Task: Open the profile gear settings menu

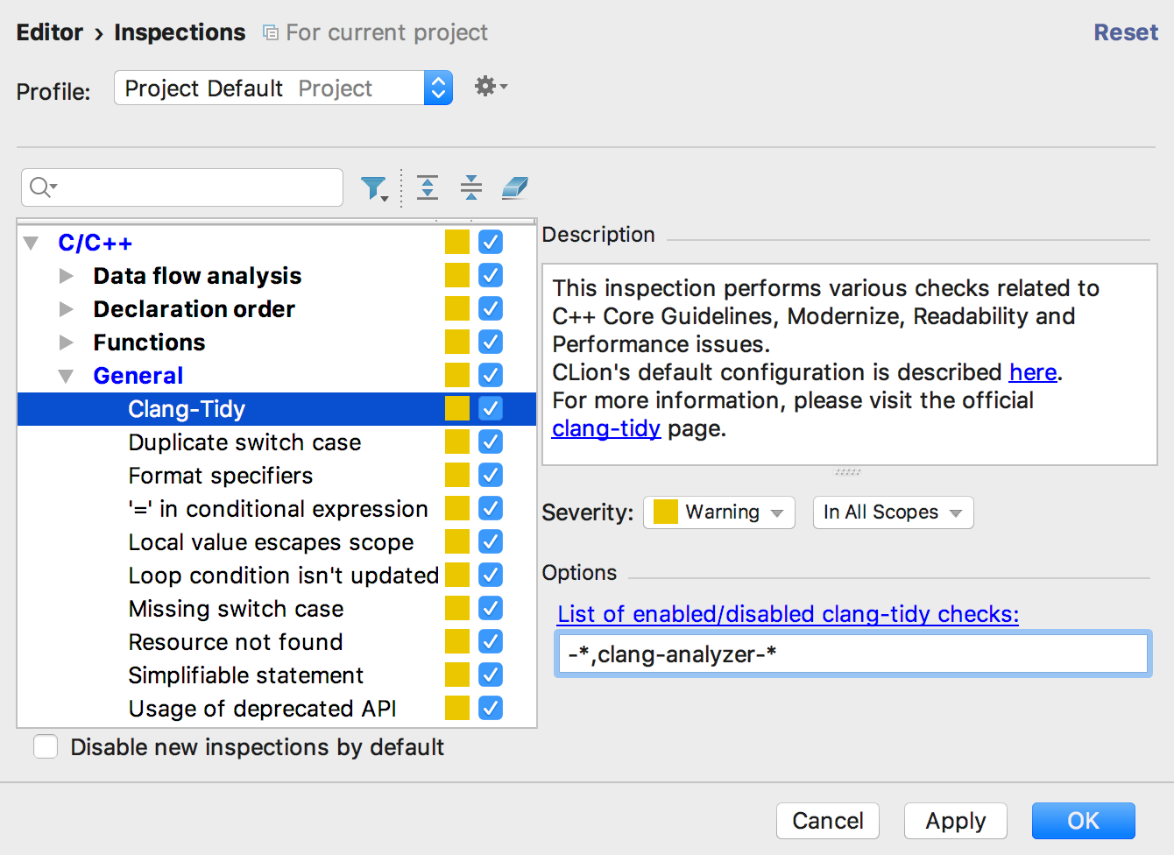Action: click(x=490, y=87)
